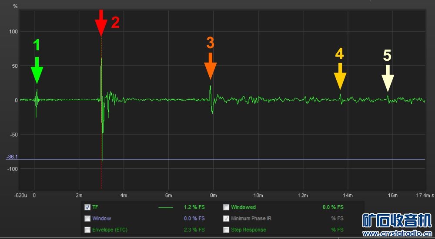Select the 1.2 % FS value for TF
This screenshot has width=435, height=239.
tap(194, 207)
